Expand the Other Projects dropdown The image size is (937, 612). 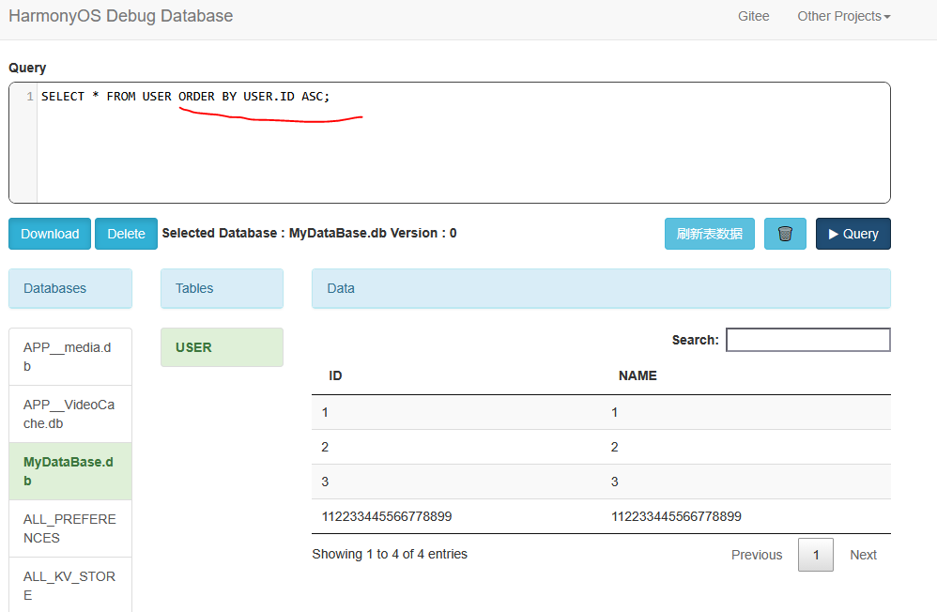(843, 16)
